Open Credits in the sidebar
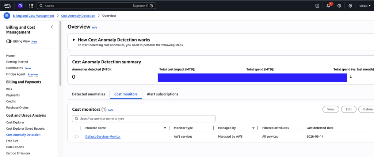The width and height of the screenshot is (374, 157). point(11,101)
